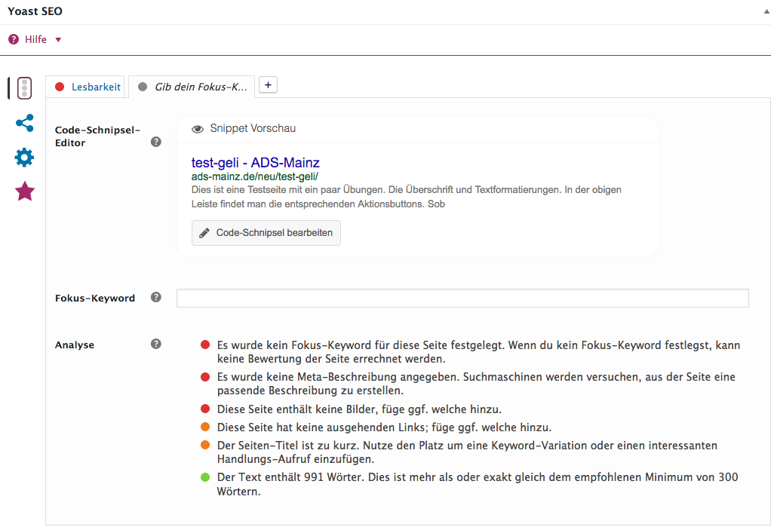This screenshot has width=771, height=530.
Task: Click text 'Es wurde kein Fokus-Keyword'
Action: [x=294, y=345]
